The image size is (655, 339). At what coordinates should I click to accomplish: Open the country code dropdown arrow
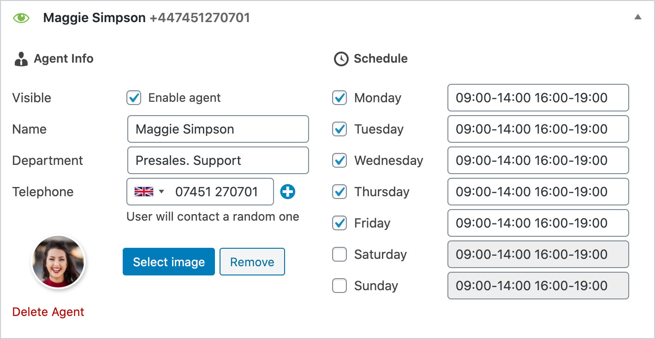(x=161, y=192)
